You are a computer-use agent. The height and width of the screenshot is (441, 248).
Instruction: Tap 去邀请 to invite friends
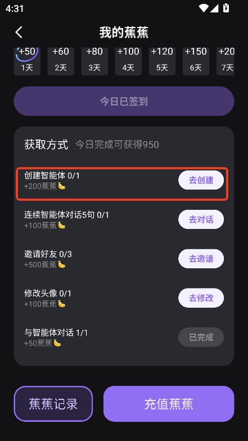pyautogui.click(x=201, y=259)
